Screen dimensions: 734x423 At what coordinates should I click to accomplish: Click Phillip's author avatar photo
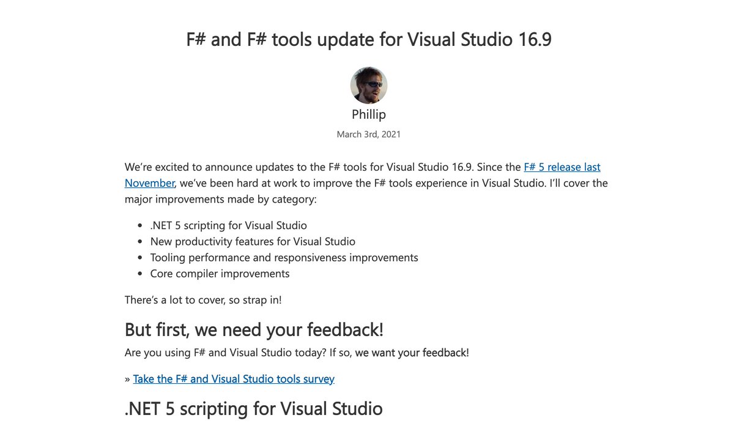coord(369,85)
